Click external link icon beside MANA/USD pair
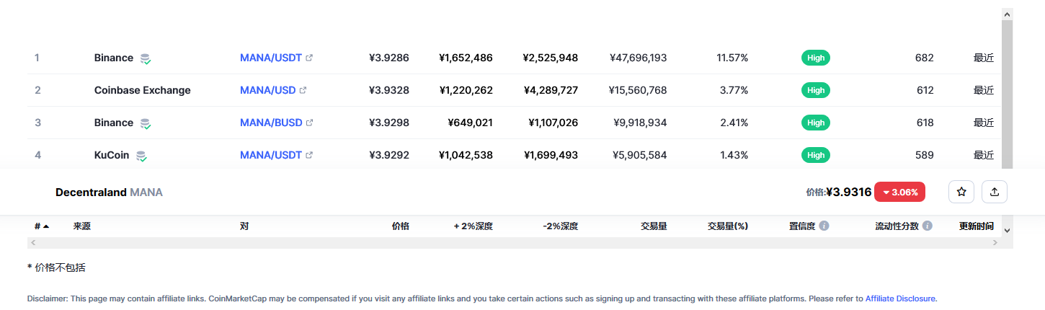 303,91
